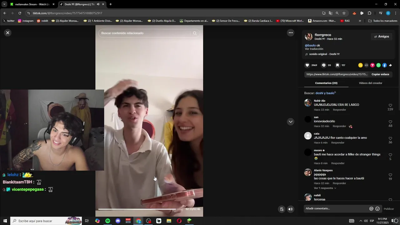Open comments via speech bubble icon
The image size is (400, 225).
coord(324,65)
